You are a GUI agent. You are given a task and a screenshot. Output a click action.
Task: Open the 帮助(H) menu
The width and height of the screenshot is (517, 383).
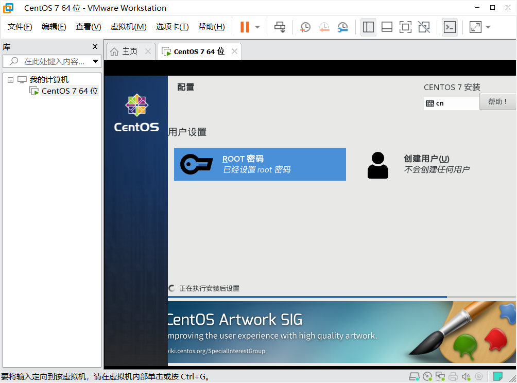click(x=211, y=27)
